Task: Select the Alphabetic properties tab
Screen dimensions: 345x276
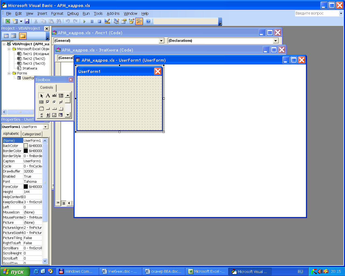Action: pos(11,134)
